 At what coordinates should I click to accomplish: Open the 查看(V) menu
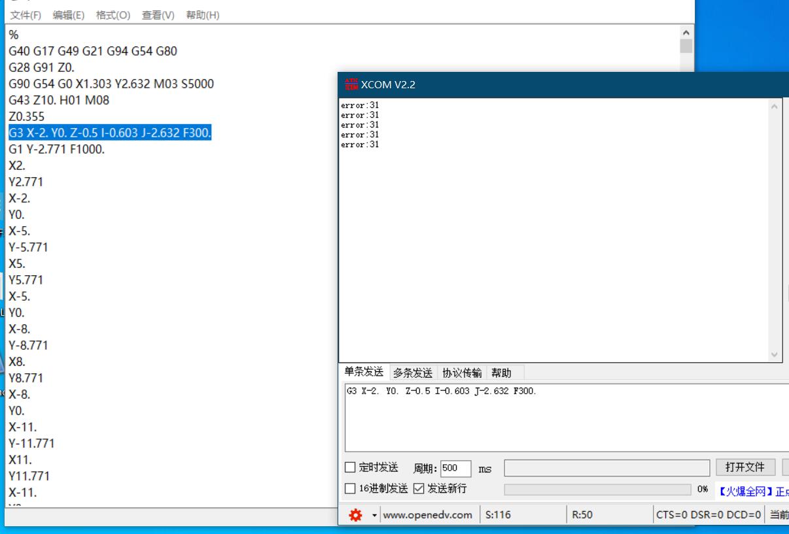point(158,15)
